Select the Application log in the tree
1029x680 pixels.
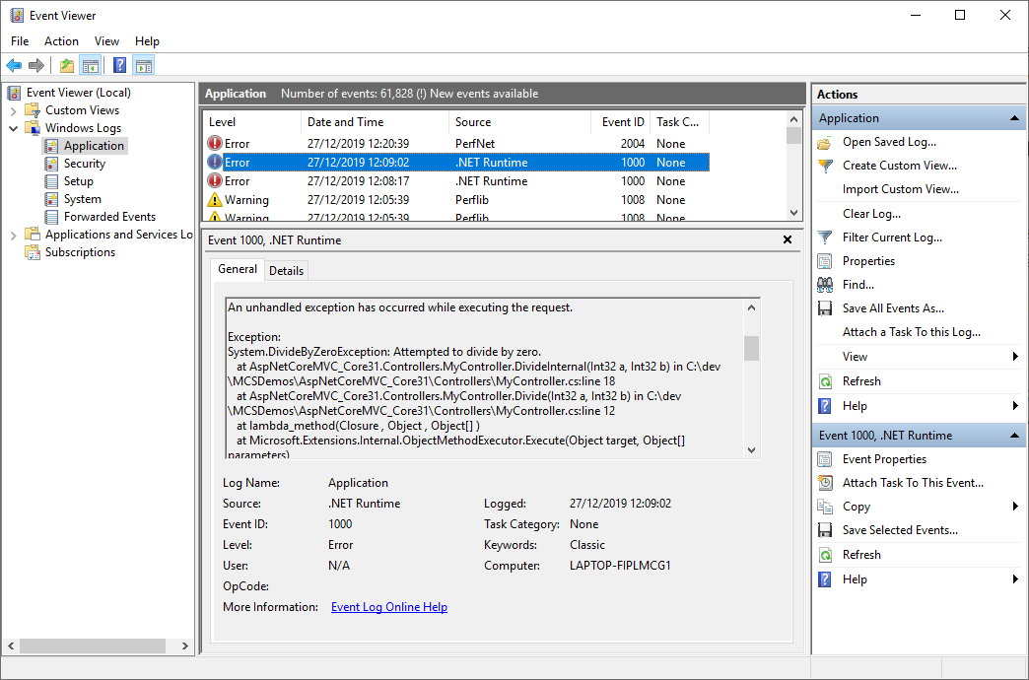click(94, 146)
